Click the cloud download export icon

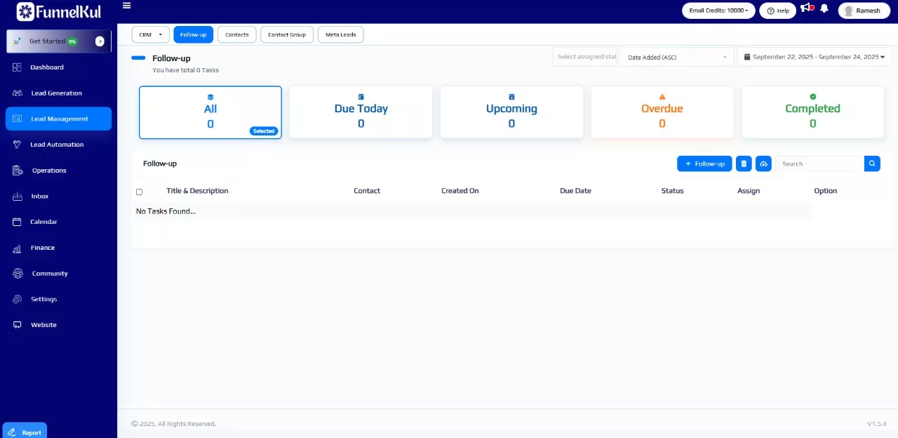point(764,164)
